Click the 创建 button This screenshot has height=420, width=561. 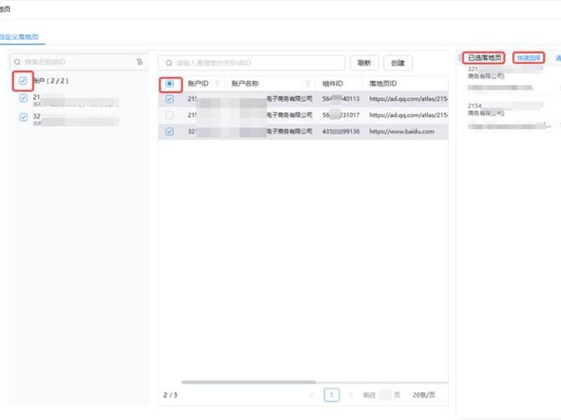[398, 63]
